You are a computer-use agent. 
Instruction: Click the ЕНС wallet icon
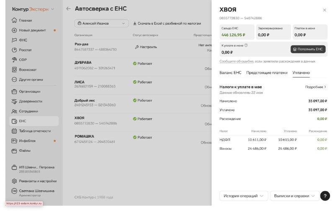14,121
